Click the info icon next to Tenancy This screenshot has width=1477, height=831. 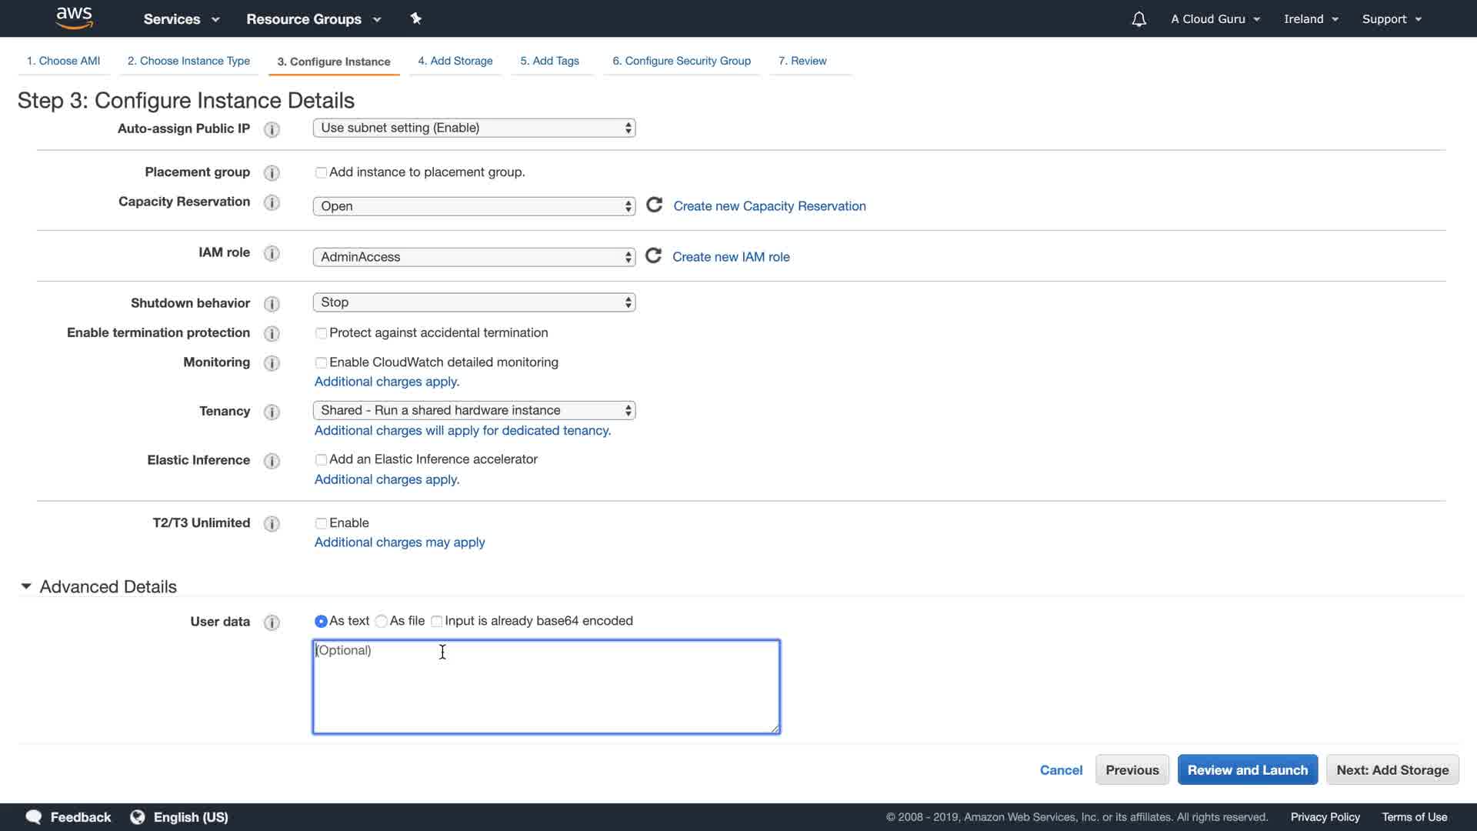272,412
